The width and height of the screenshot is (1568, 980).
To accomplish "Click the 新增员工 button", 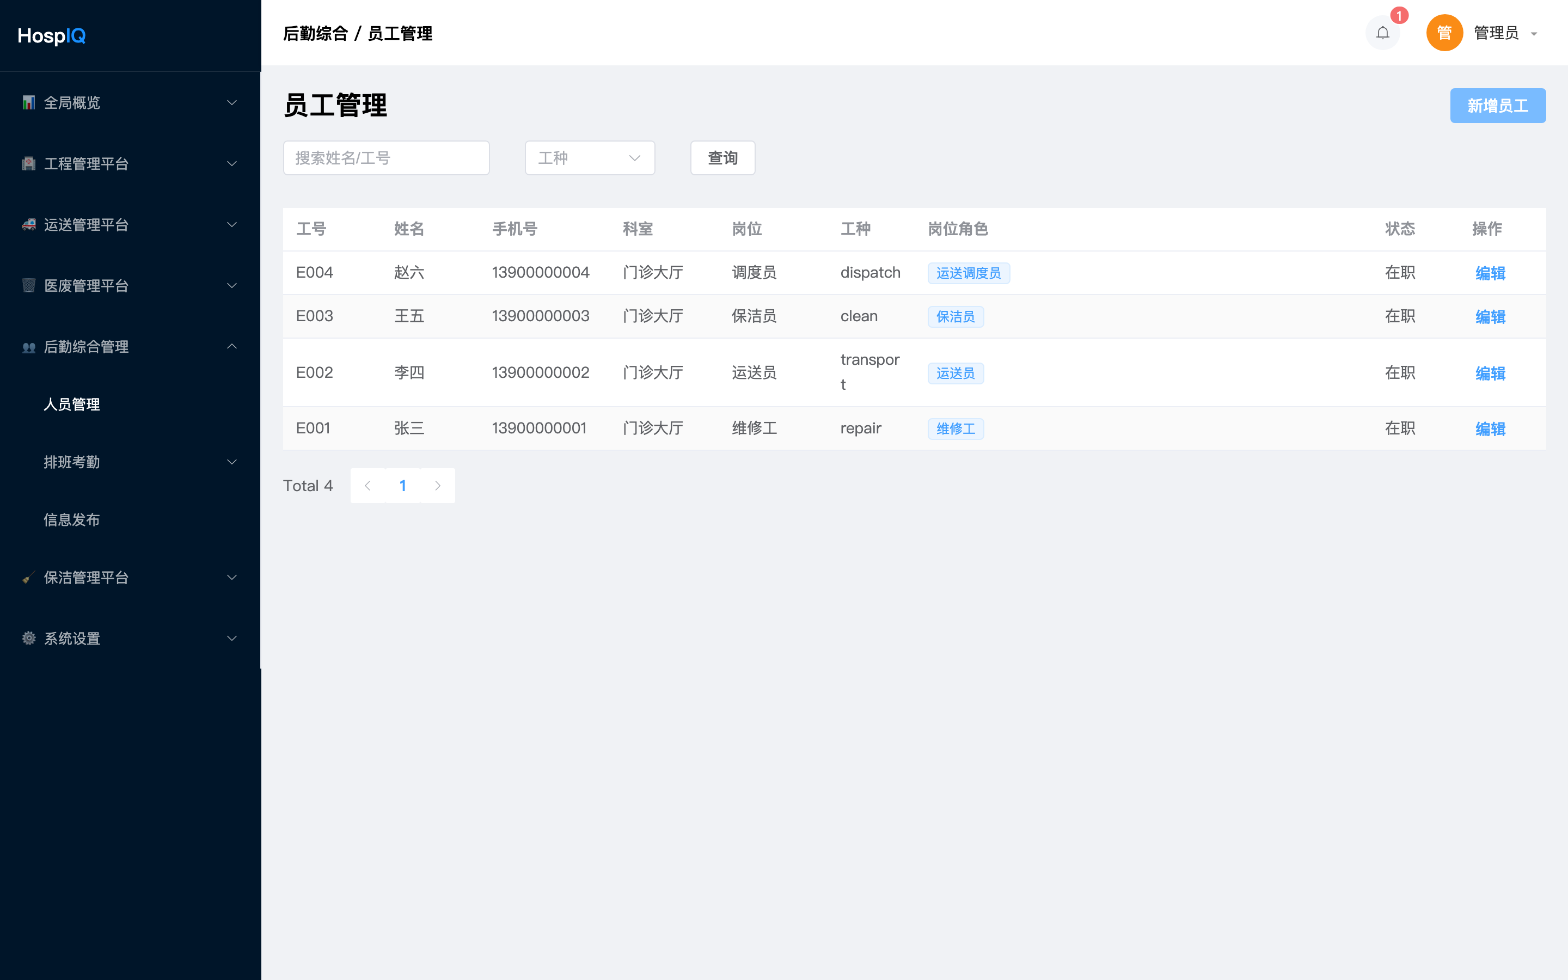I will 1497,105.
